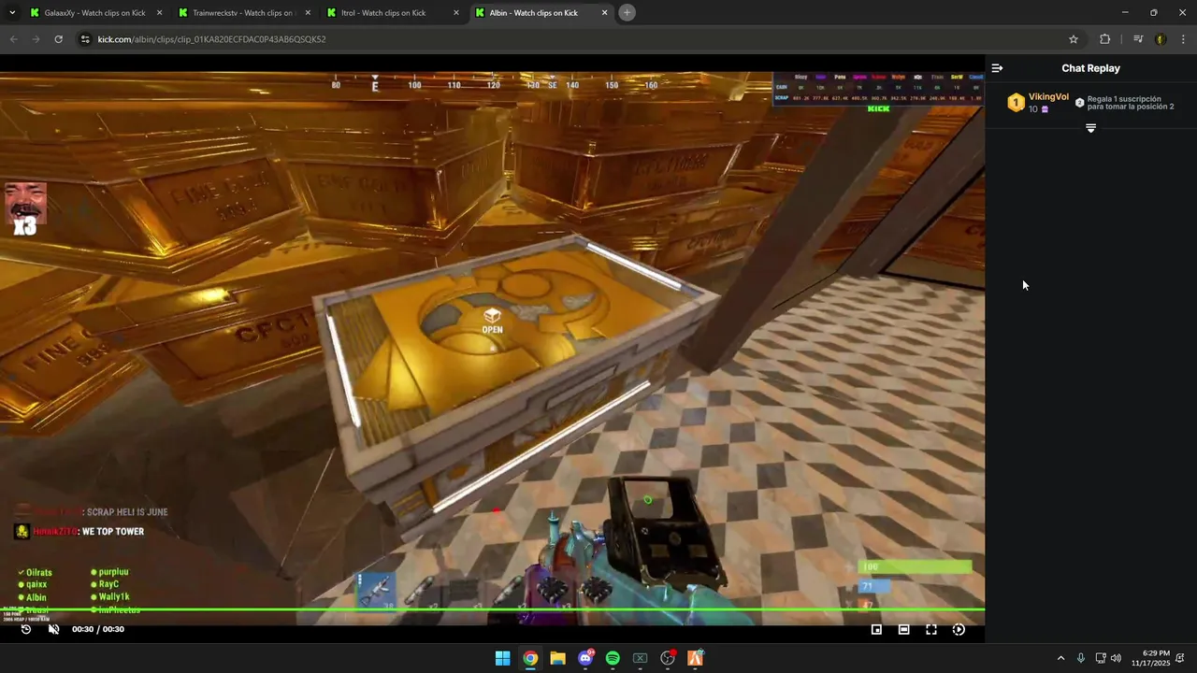Screen dimensions: 1197x673
Task: Toggle theater mode in the player
Action: [x=903, y=629]
